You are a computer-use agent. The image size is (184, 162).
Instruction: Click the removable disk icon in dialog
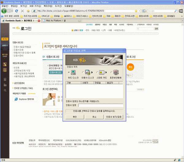pos(87,72)
